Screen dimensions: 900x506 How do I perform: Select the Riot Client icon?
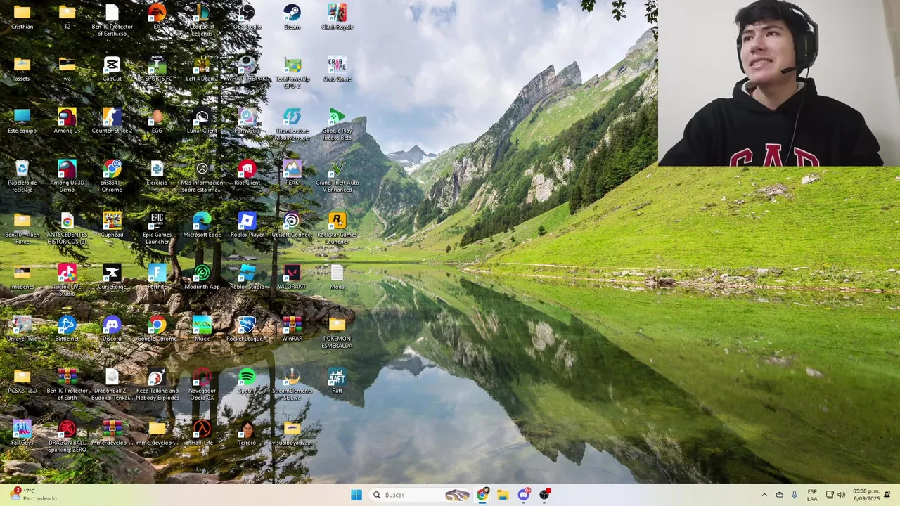pos(247,173)
